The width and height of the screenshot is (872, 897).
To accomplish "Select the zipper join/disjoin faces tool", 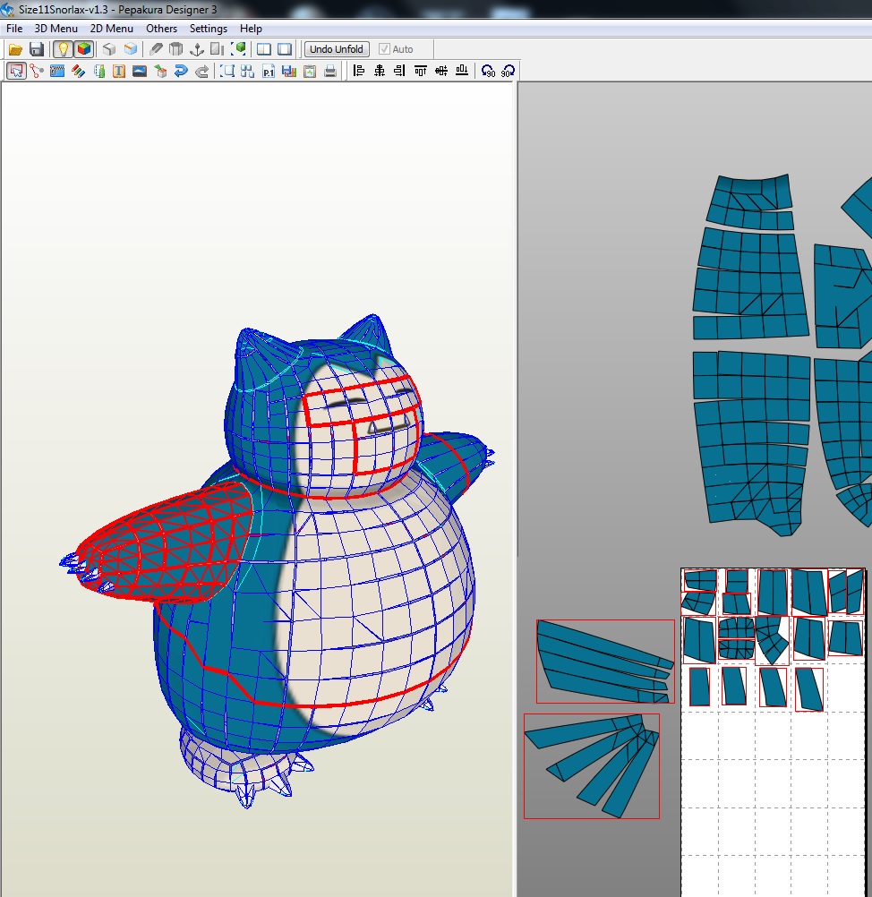I will 57,71.
